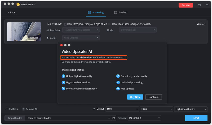Screen dimensions: 212x125
Task: Click the Free updates icon
Action: point(118,89)
